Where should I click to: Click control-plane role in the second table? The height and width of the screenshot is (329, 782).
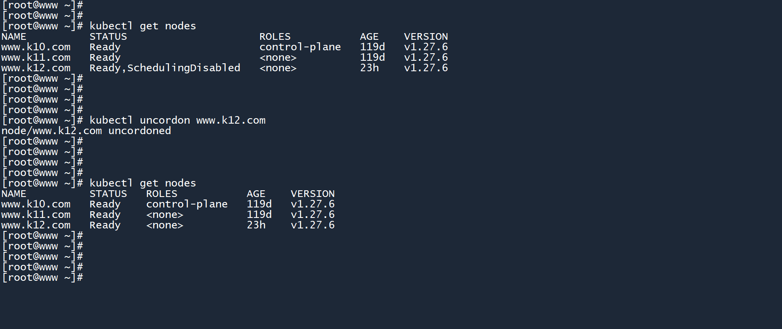coord(187,204)
